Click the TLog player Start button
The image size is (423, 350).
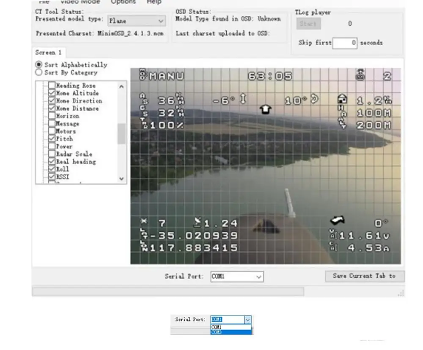[308, 23]
